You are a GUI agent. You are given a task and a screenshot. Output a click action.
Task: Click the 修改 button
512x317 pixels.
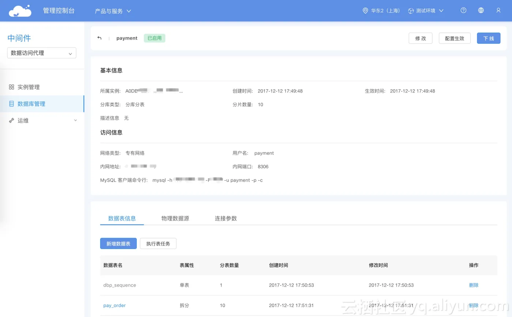[x=421, y=38]
